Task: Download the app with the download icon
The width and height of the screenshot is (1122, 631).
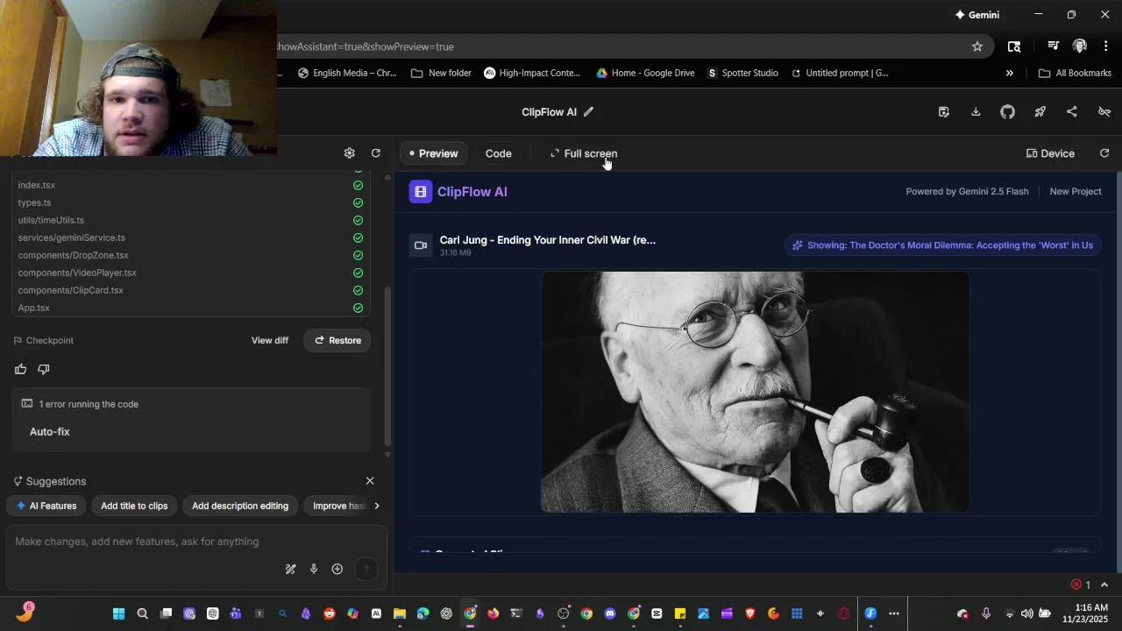Action: [976, 111]
